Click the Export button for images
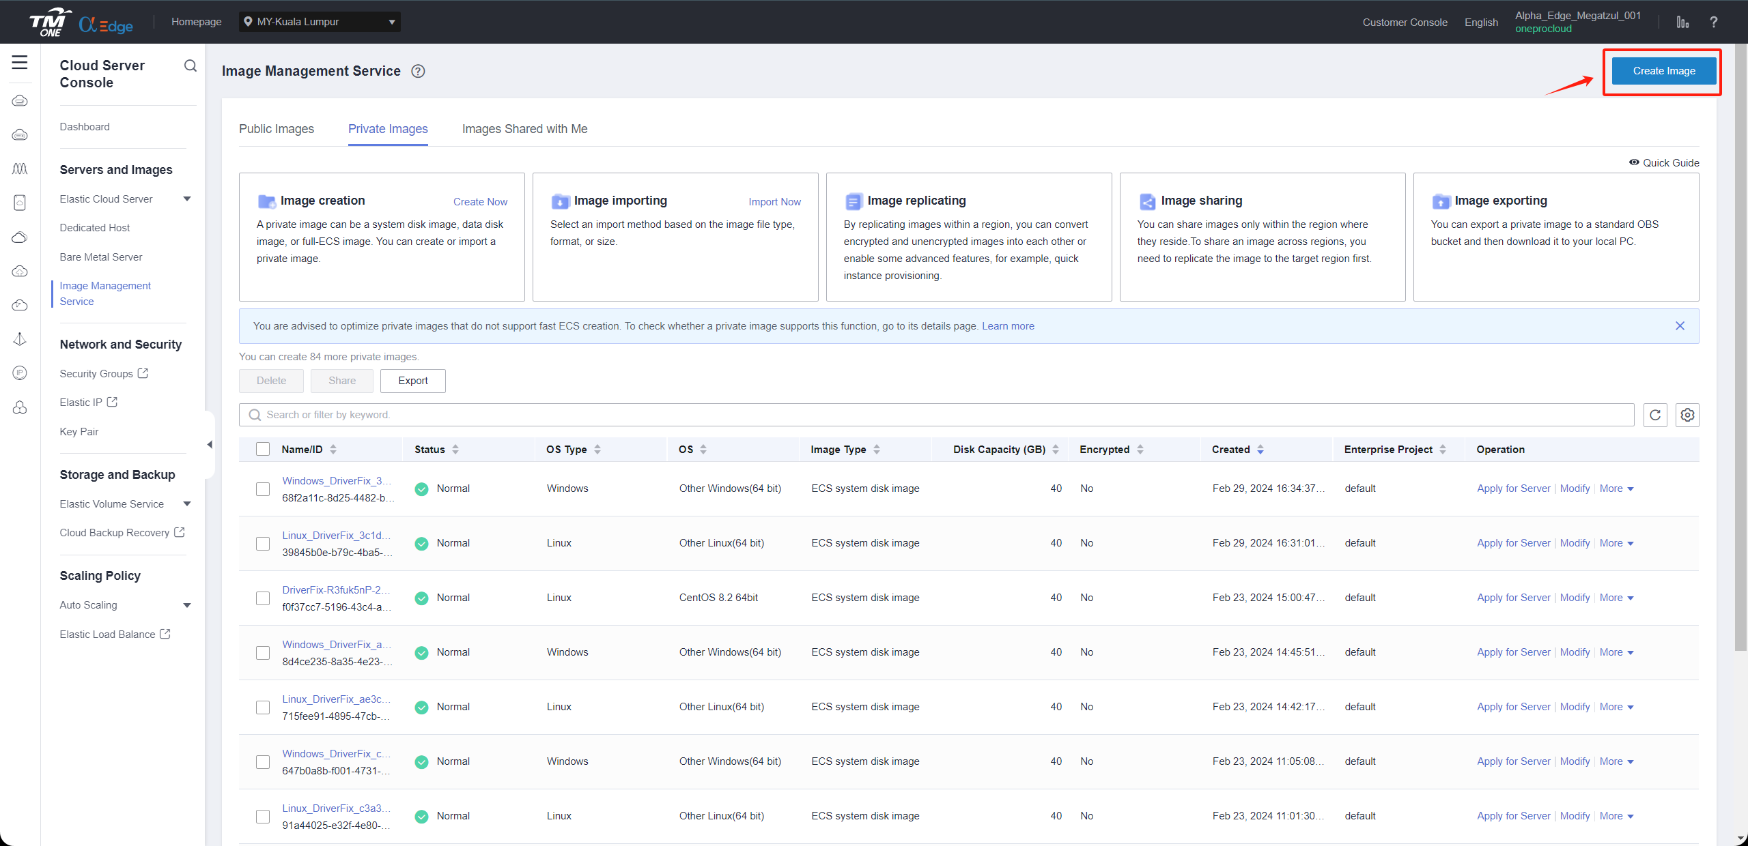 pos(412,379)
